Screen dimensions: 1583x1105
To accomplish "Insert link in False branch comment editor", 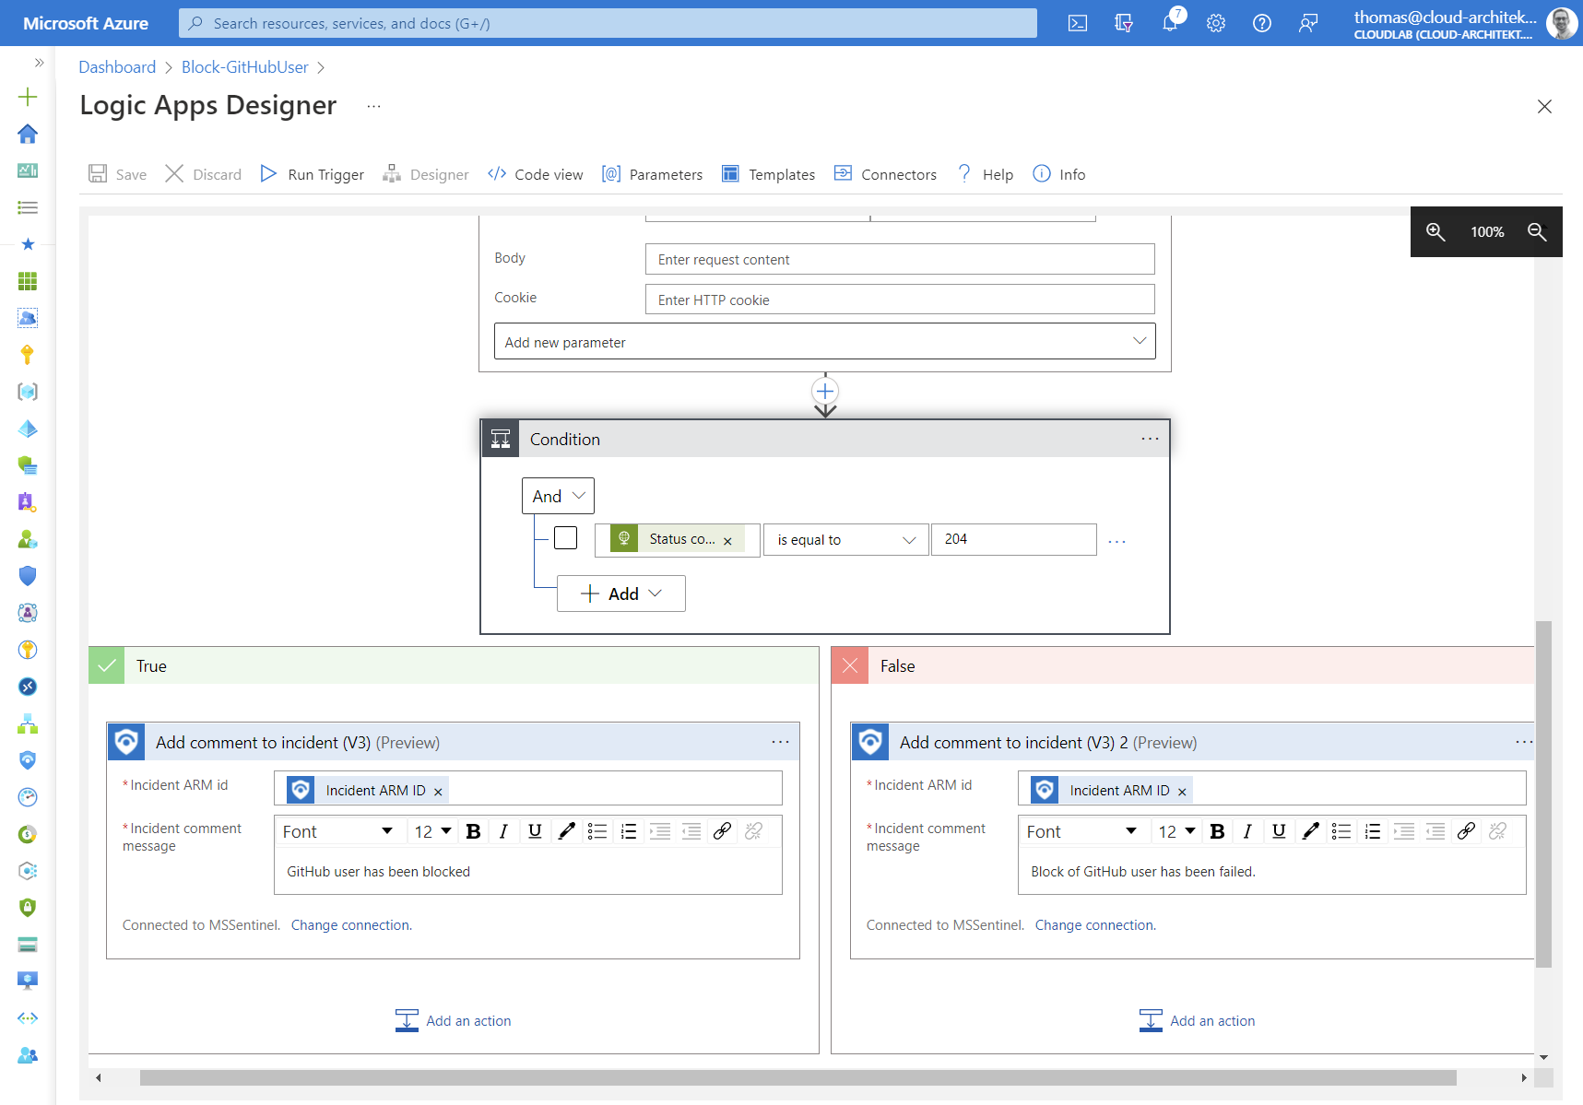I will 1467,831.
